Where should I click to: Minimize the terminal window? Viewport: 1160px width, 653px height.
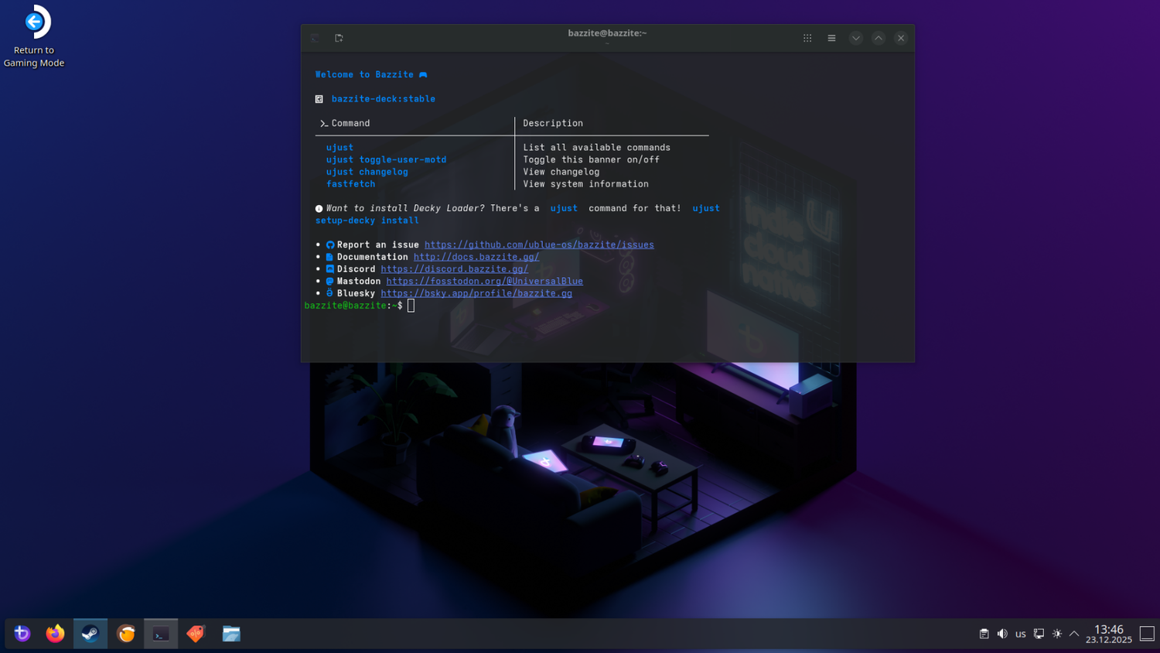click(855, 38)
